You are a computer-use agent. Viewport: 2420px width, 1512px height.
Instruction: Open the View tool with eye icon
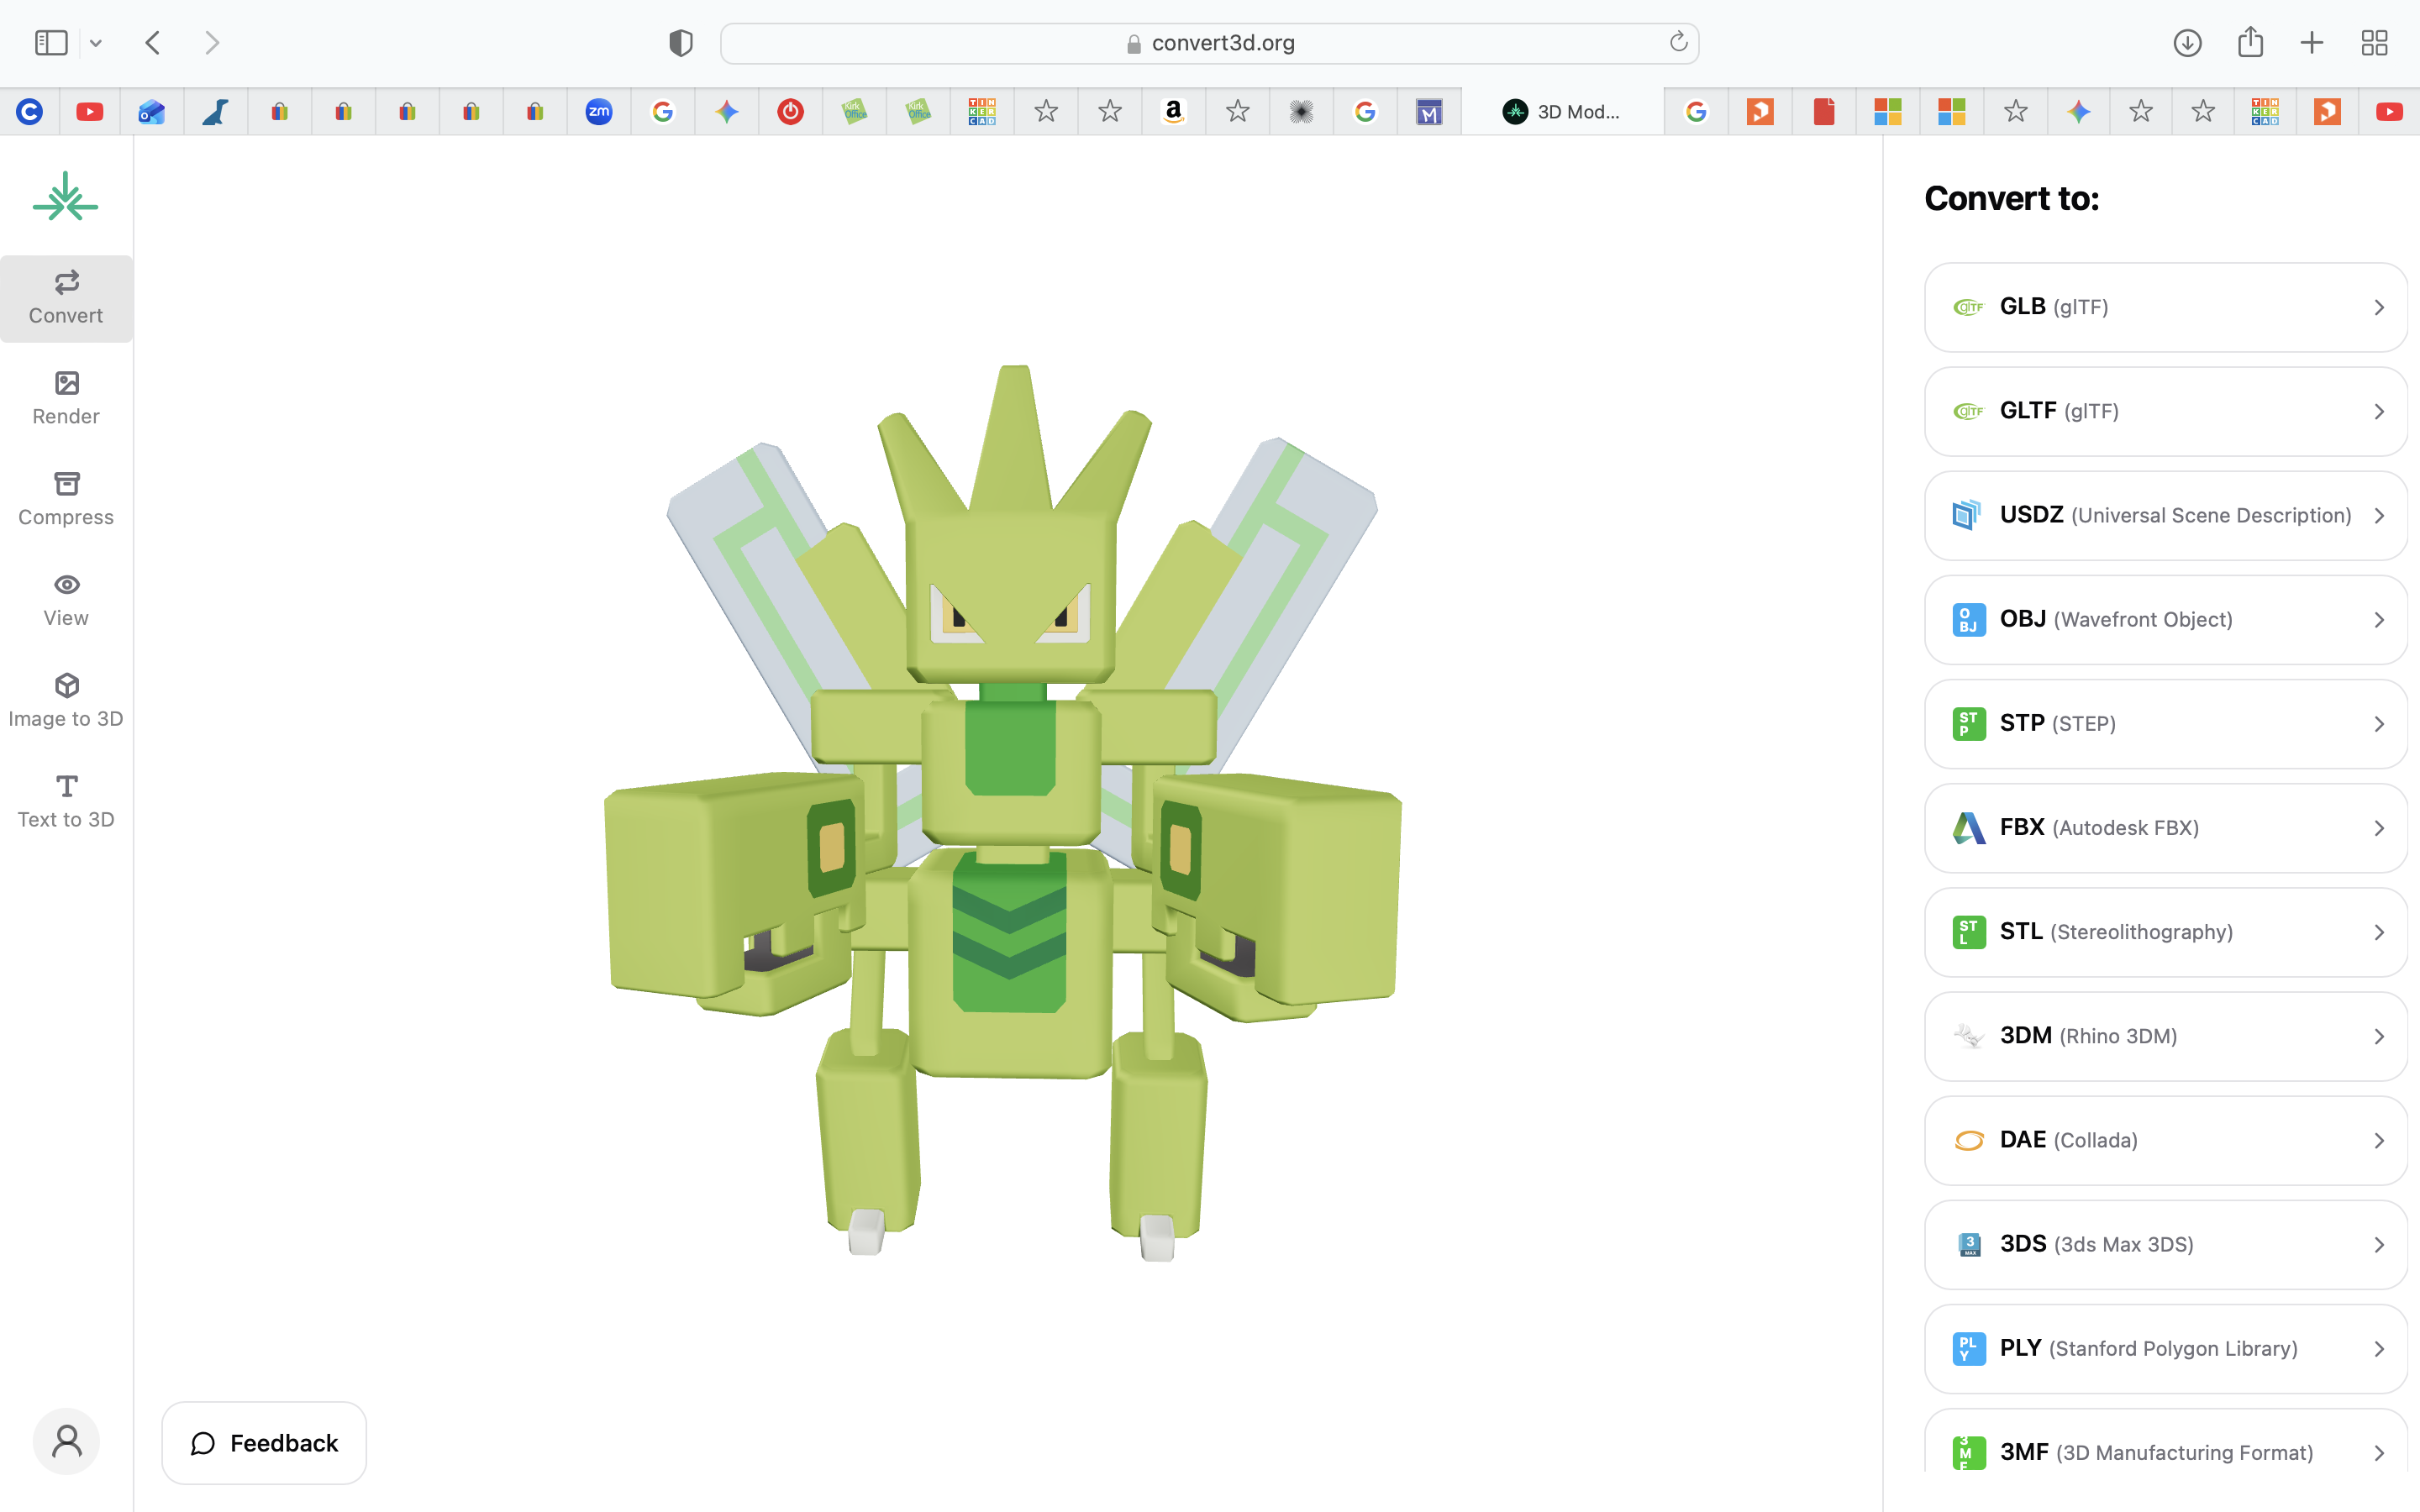(x=66, y=601)
